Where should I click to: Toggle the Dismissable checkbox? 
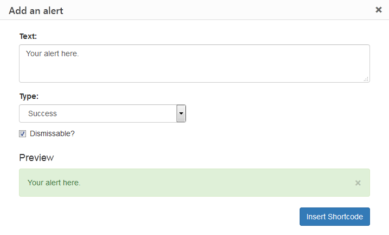pos(22,134)
